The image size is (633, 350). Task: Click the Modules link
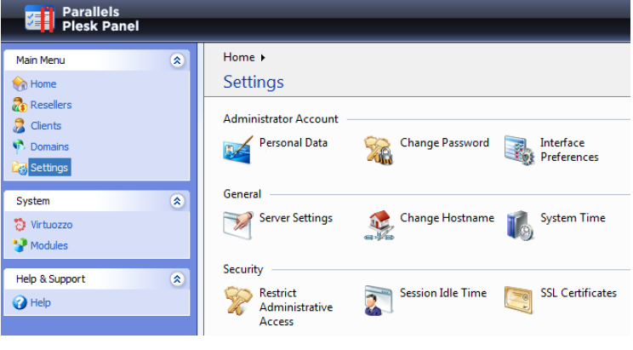tap(48, 245)
